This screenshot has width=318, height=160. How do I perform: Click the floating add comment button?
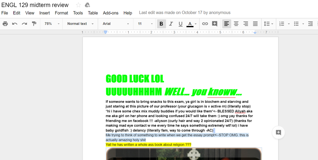278,132
